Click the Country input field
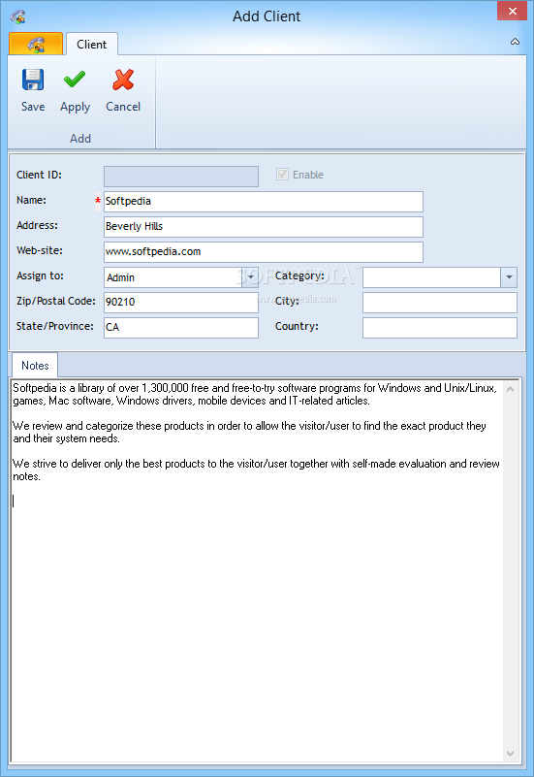534x777 pixels. 439,328
